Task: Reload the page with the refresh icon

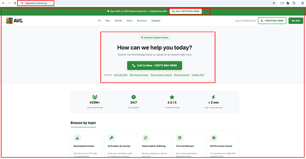Action: click(15, 3)
